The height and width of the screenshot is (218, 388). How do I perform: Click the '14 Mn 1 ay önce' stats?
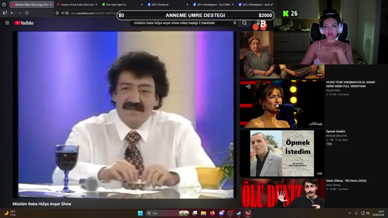click(x=337, y=189)
